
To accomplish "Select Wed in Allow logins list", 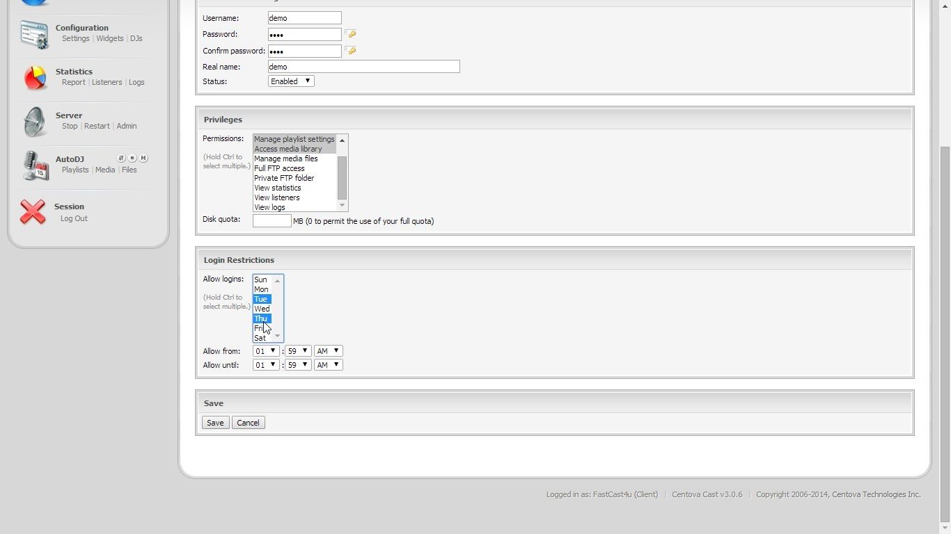I will [262, 309].
